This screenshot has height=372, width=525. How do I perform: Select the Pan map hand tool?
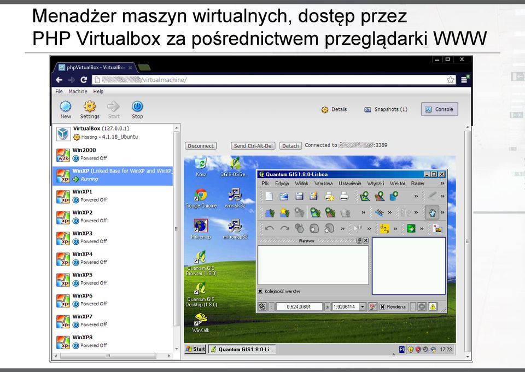pyautogui.click(x=432, y=212)
